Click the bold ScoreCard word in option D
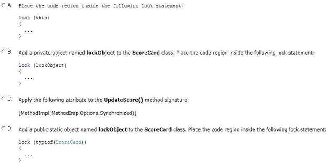 tap(158, 129)
